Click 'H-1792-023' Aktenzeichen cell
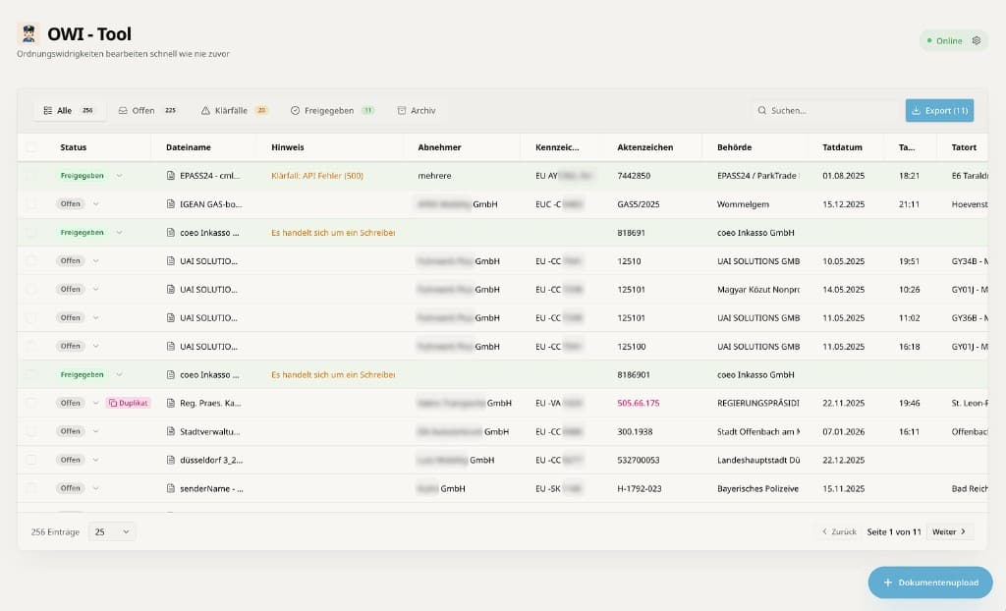This screenshot has width=1006, height=611. coord(639,488)
